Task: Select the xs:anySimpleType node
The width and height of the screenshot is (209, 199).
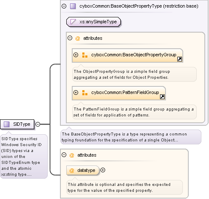Action: pos(94,22)
